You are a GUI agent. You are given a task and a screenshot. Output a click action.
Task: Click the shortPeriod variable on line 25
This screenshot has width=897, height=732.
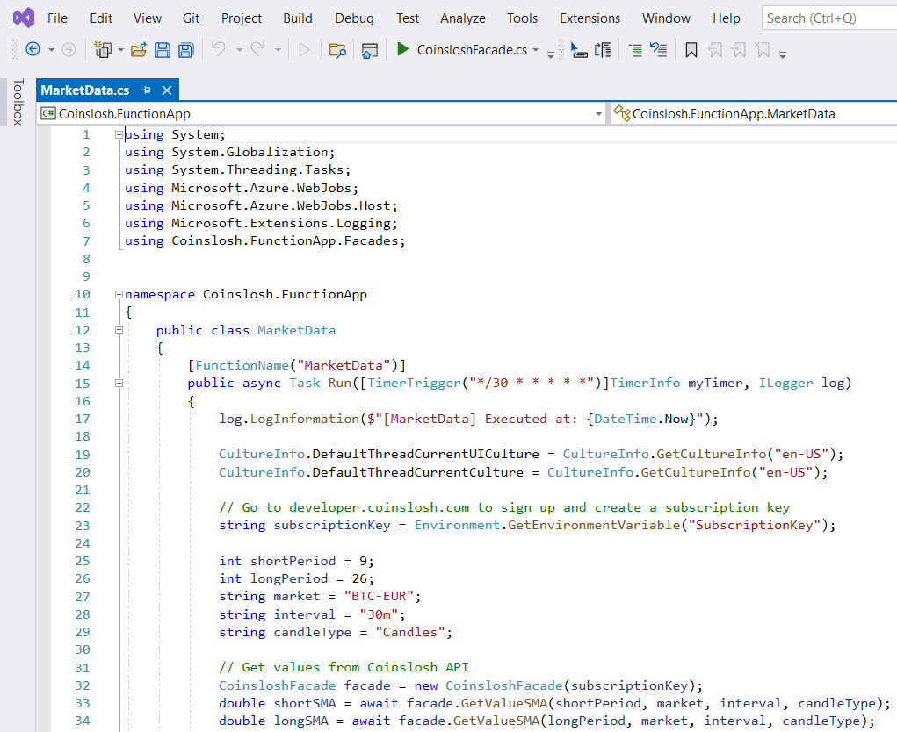(293, 561)
